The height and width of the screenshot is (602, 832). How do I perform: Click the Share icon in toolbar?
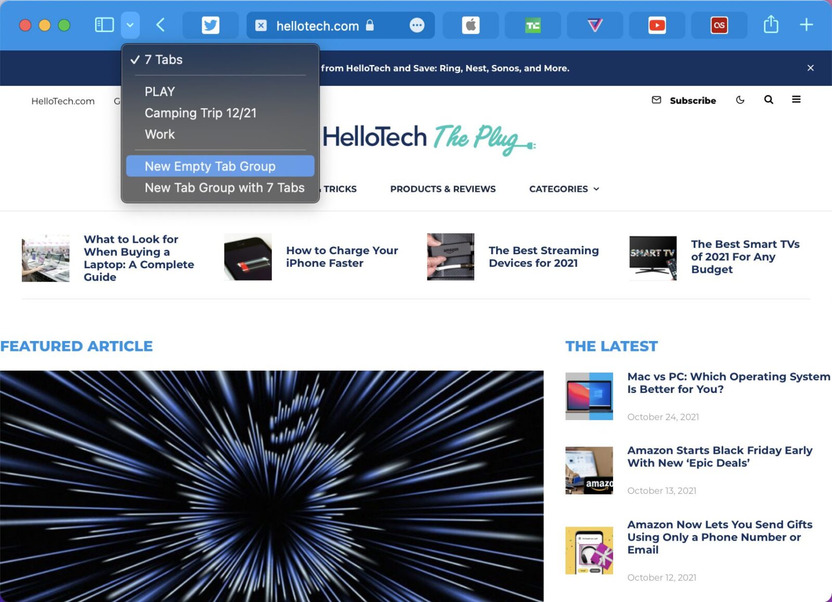tap(771, 25)
